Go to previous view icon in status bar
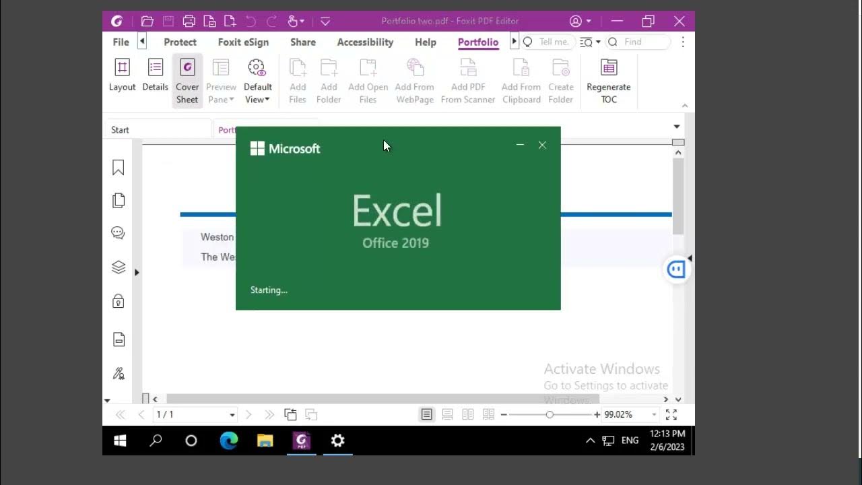This screenshot has width=862, height=485. [290, 414]
